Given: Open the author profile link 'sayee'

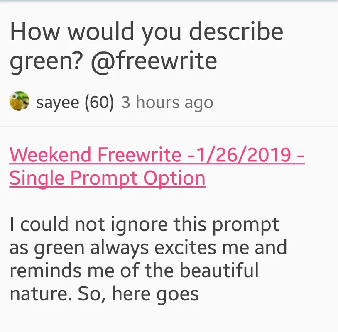Looking at the screenshot, I should [58, 103].
